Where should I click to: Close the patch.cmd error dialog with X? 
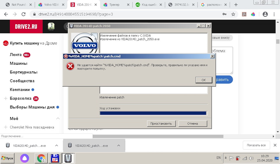point(212,56)
